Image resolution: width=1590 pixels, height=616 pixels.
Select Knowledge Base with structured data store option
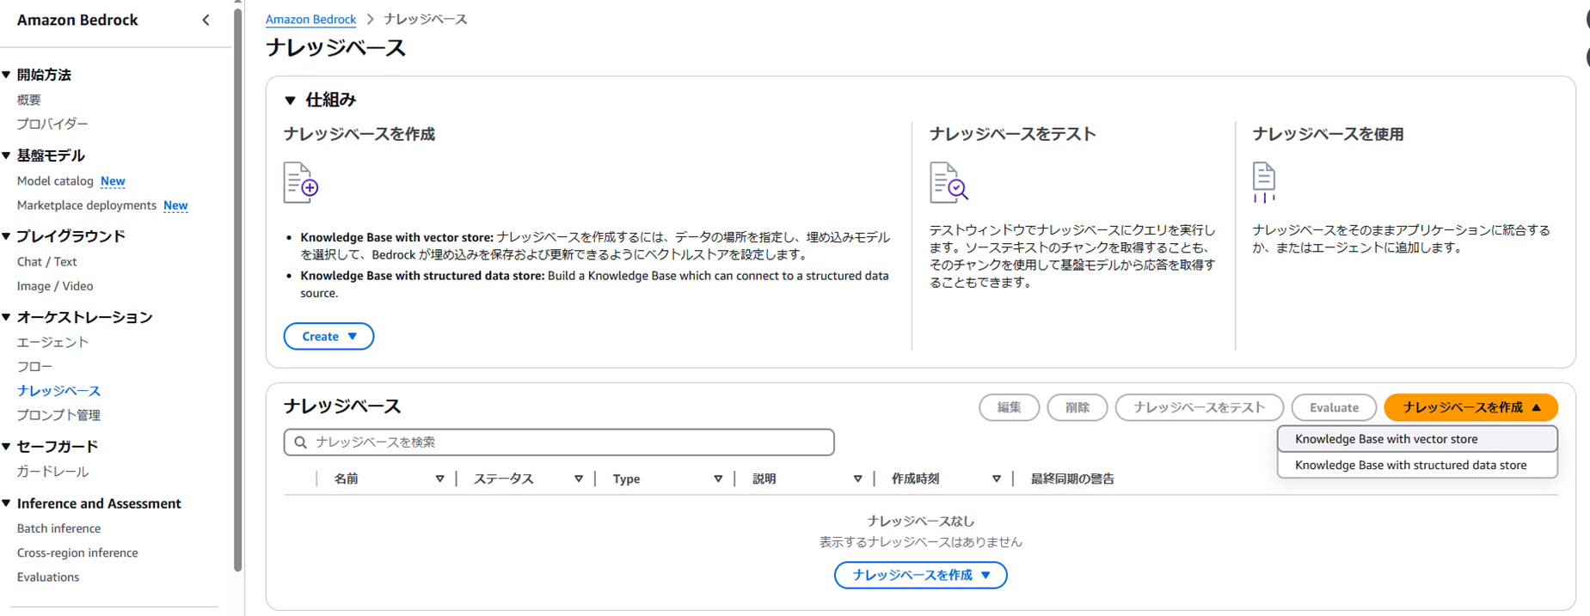1417,465
